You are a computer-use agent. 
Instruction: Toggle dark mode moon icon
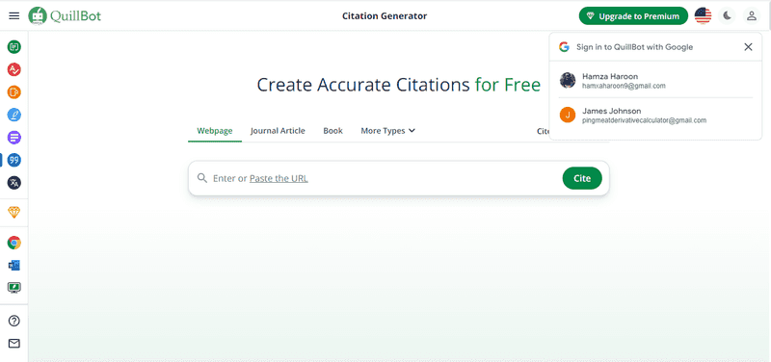click(728, 15)
